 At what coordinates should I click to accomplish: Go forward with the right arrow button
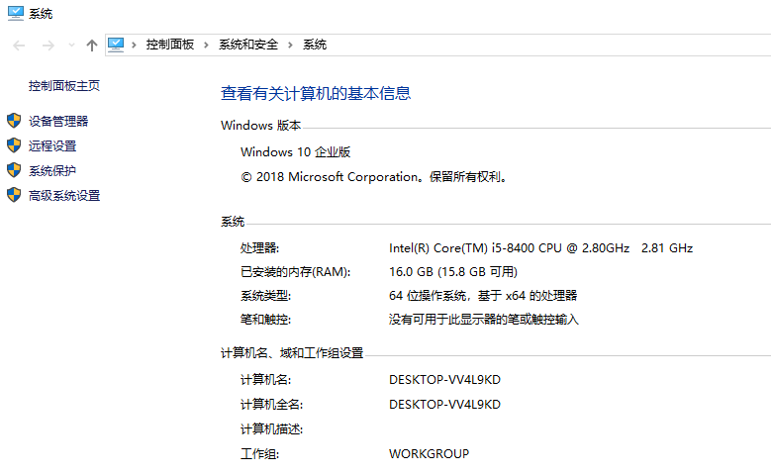tap(48, 46)
